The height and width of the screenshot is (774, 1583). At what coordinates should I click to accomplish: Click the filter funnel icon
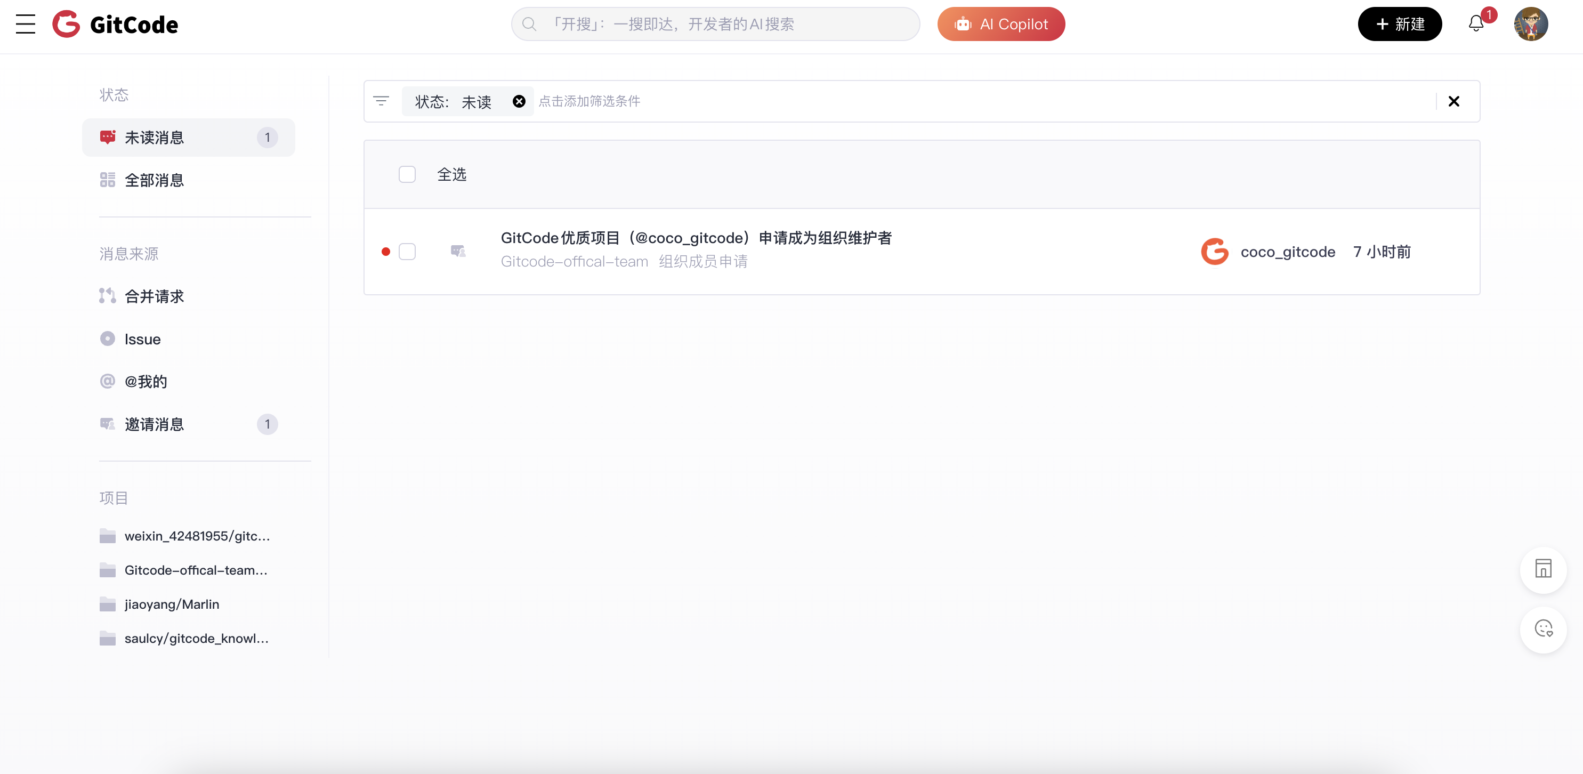pos(381,101)
